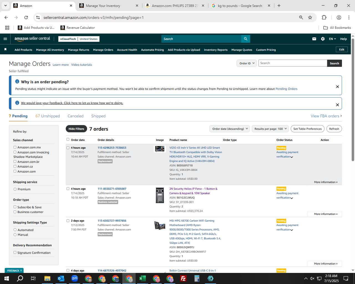Check the Amazon.com.br filter
The height and width of the screenshot is (284, 355).
pyautogui.click(x=15, y=161)
